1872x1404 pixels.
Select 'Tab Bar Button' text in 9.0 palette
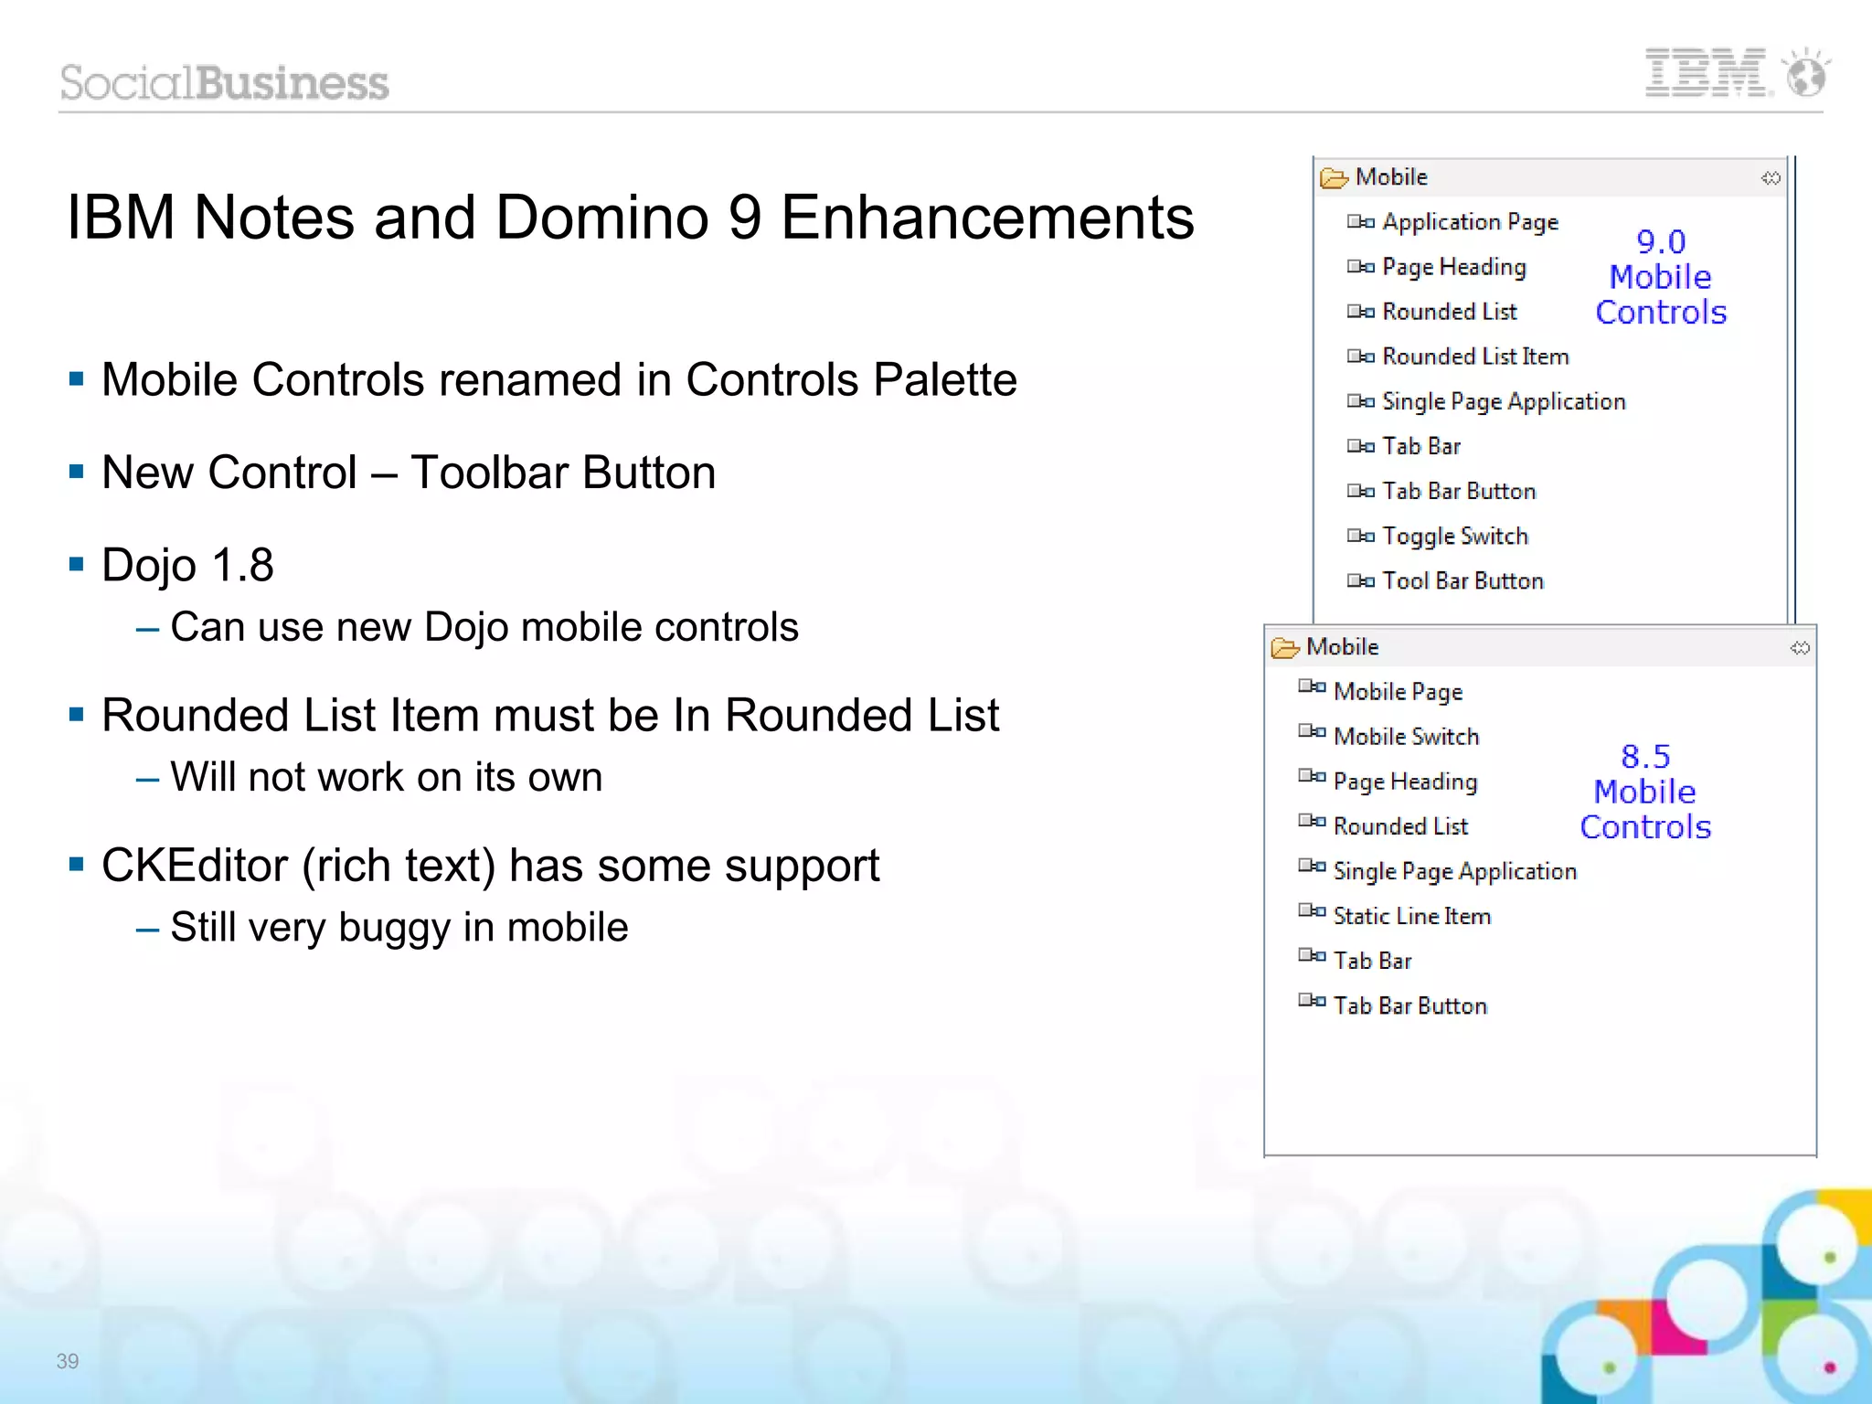tap(1459, 491)
